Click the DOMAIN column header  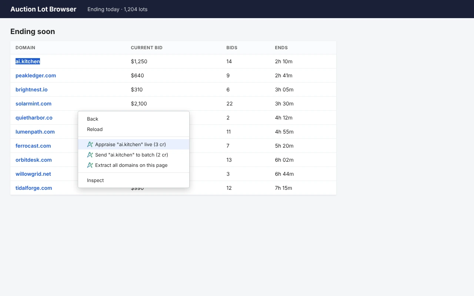tap(25, 48)
